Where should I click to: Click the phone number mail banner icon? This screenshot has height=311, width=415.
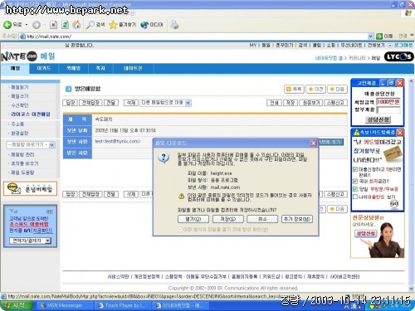pyautogui.click(x=31, y=189)
